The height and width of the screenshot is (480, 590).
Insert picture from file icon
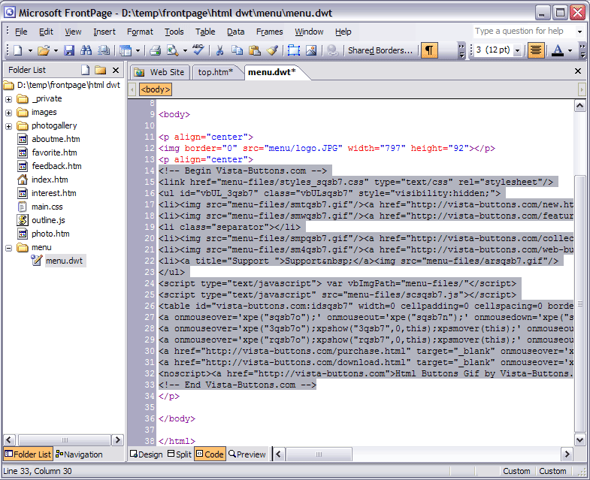pyautogui.click(x=311, y=50)
